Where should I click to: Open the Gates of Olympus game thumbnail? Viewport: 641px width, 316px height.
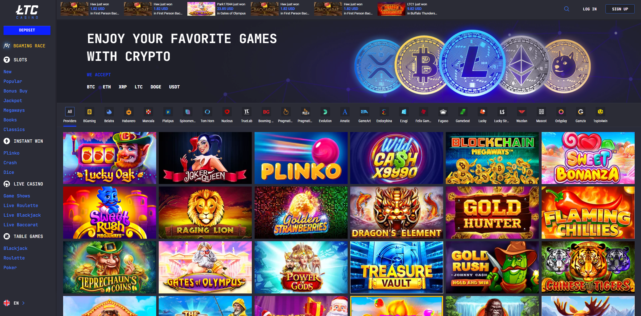[x=205, y=267]
